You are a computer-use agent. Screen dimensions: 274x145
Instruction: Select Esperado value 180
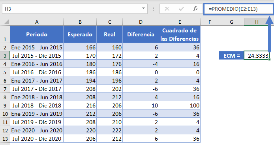click(x=80, y=64)
